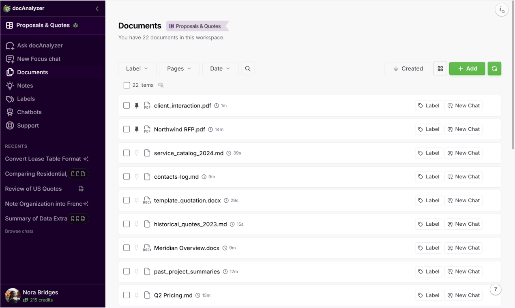This screenshot has width=515, height=308.
Task: Pin Q2 Pricing.md with pin icon
Action: [137, 295]
